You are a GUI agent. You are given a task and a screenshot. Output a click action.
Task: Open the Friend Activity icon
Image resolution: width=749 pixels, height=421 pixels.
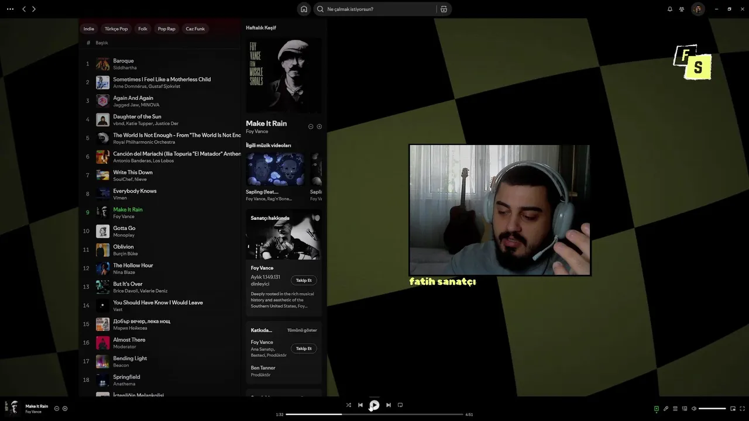tap(682, 9)
